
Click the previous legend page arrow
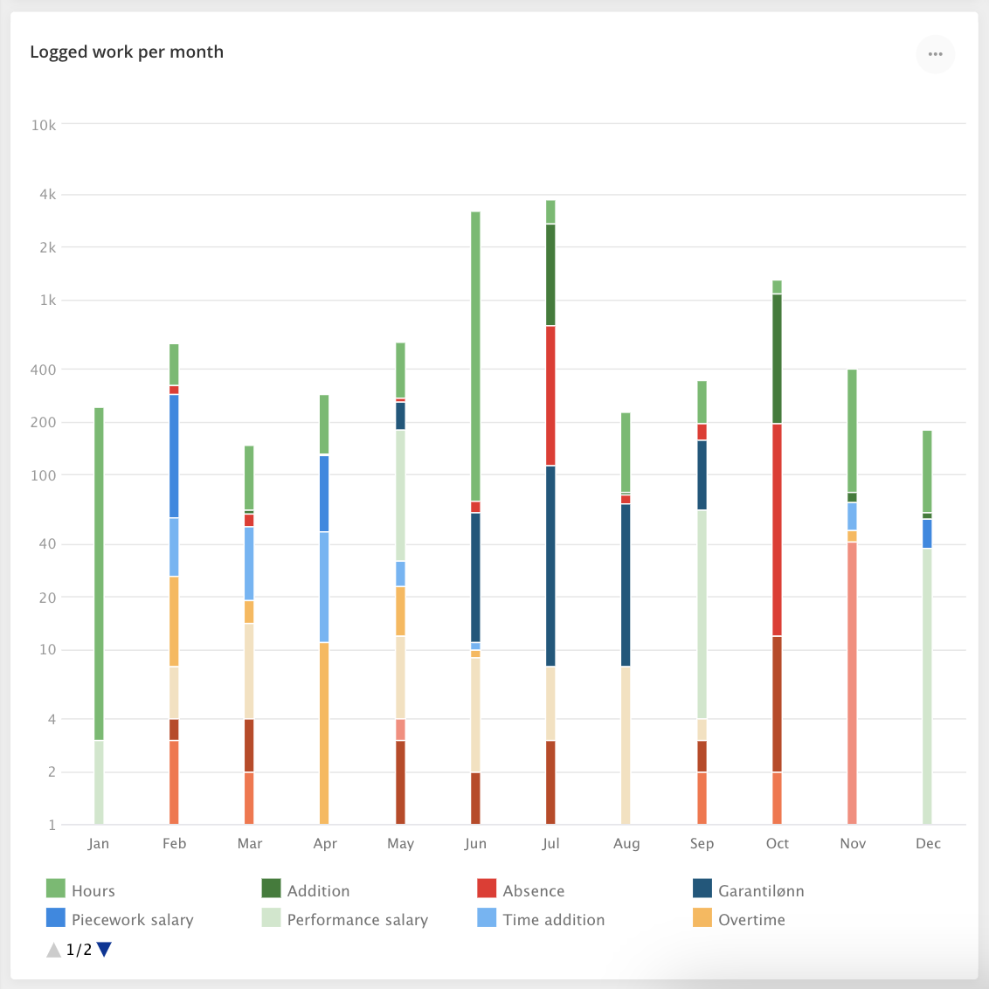[x=54, y=950]
